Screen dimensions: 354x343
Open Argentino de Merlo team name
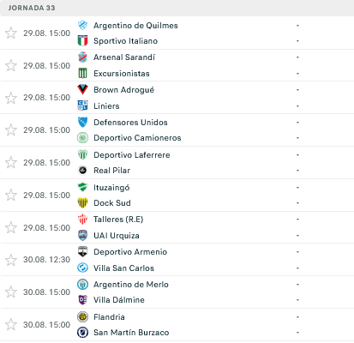point(131,285)
